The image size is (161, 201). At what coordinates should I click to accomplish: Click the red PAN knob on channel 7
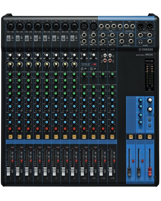coord(65,129)
